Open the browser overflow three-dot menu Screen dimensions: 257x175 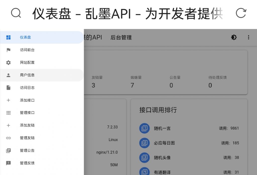[248, 37]
